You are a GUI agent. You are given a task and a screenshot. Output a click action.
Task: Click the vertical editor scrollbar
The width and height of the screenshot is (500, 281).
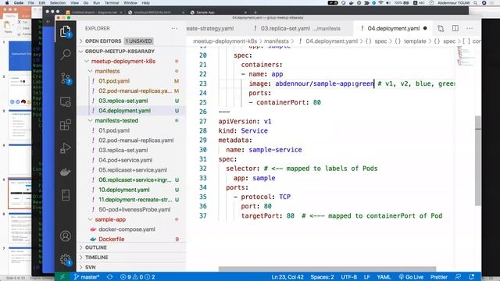point(477,161)
